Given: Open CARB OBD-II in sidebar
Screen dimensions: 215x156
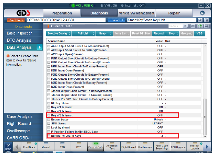Looking at the screenshot, I should tap(19, 138).
